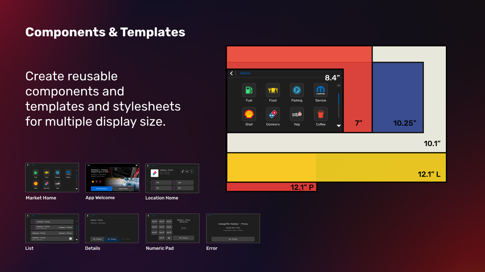Select the Coffee category icon
The width and height of the screenshot is (485, 272).
(x=320, y=114)
